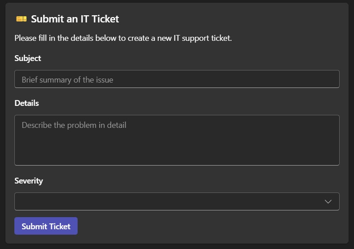Click the form instruction sentence below the heading
Viewport: 354px width, 249px height.
(x=123, y=38)
